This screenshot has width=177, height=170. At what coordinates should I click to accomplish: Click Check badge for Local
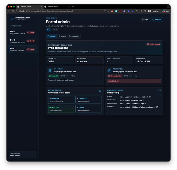click(31, 33)
